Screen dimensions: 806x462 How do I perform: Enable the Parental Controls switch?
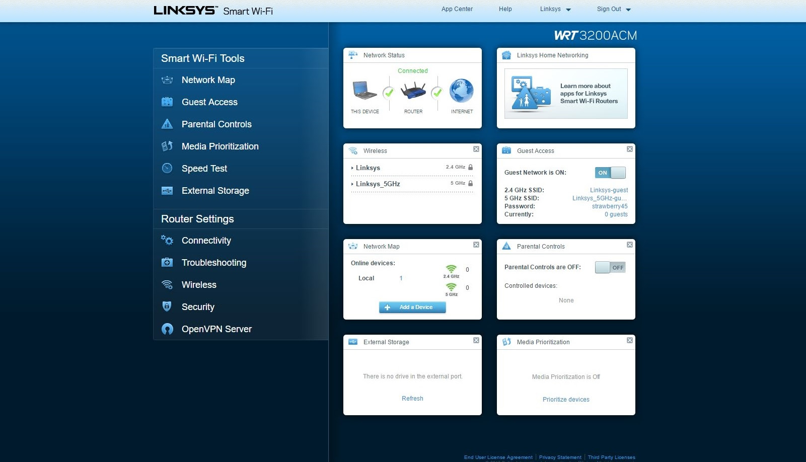pyautogui.click(x=610, y=267)
